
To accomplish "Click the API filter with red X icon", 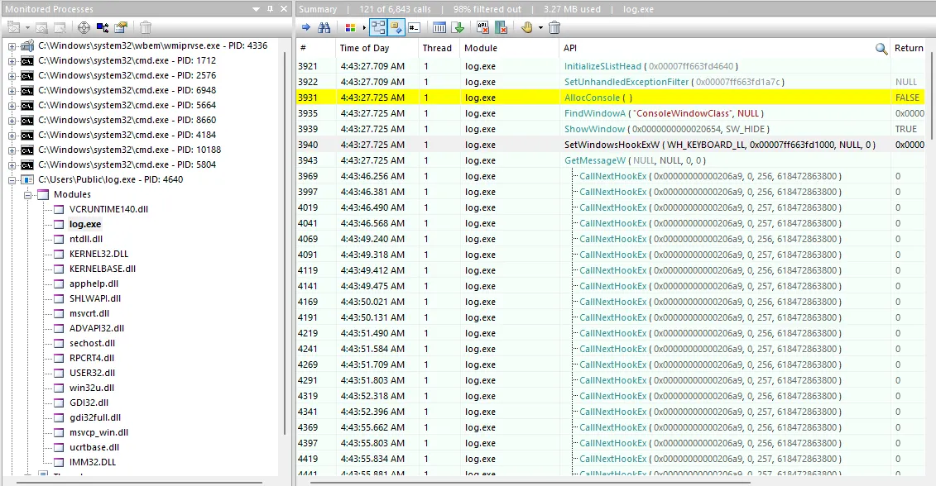I will [x=483, y=27].
